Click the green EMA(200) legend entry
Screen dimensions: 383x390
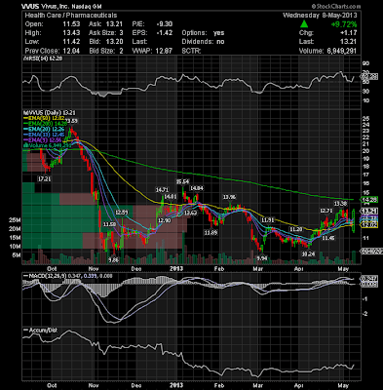tap(45, 124)
